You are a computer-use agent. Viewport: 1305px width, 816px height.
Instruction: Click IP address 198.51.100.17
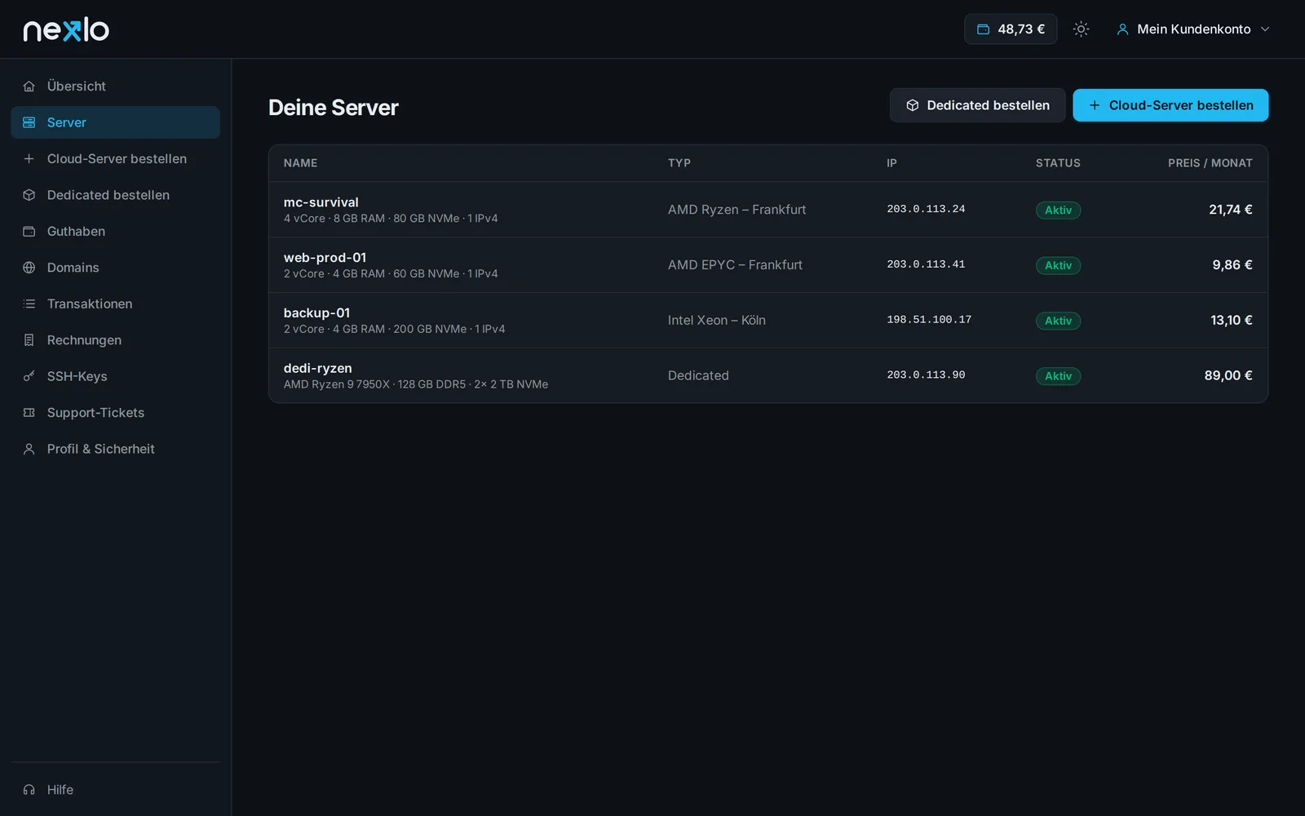[x=929, y=321]
